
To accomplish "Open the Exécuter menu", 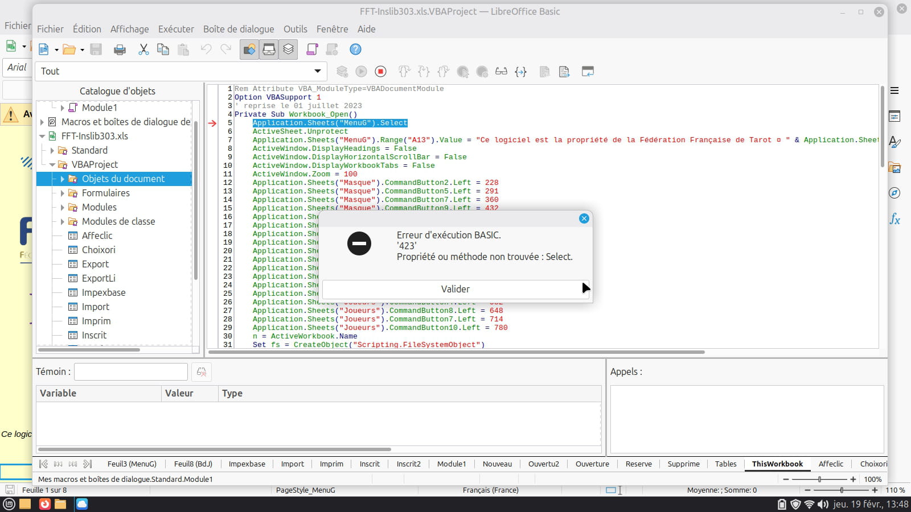I will [x=176, y=29].
